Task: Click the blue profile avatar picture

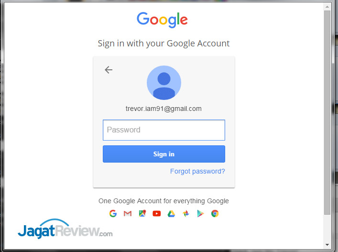Action: click(164, 83)
